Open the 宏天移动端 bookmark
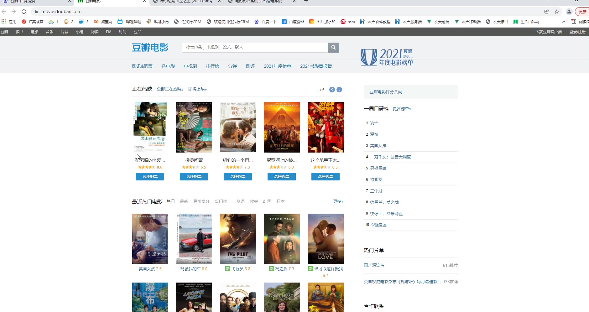Image resolution: width=589 pixels, height=312 pixels. point(467,22)
